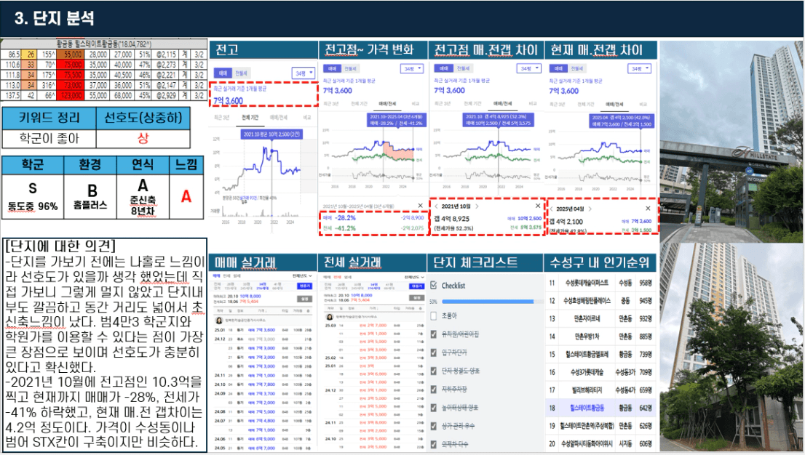Open 34평 dropdown in 전고점 매.전갭 차이 panel
The image size is (805, 455).
[x=529, y=68]
